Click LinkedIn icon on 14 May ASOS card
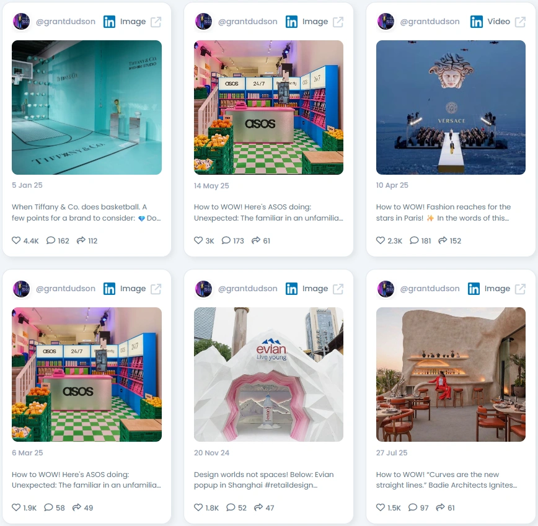Image resolution: width=538 pixels, height=526 pixels. (291, 22)
